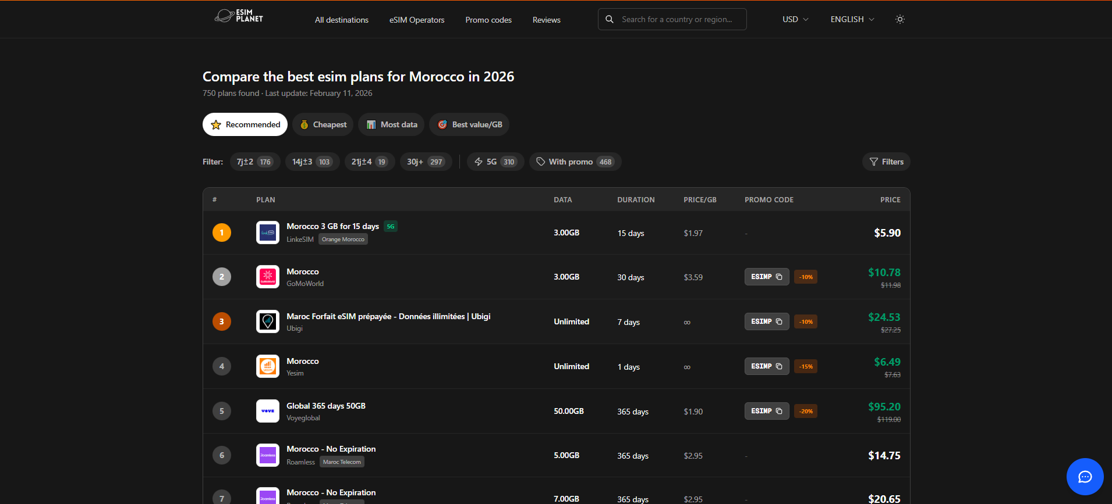Focus the country or region search field
Screen dimensions: 1112x504
[672, 19]
